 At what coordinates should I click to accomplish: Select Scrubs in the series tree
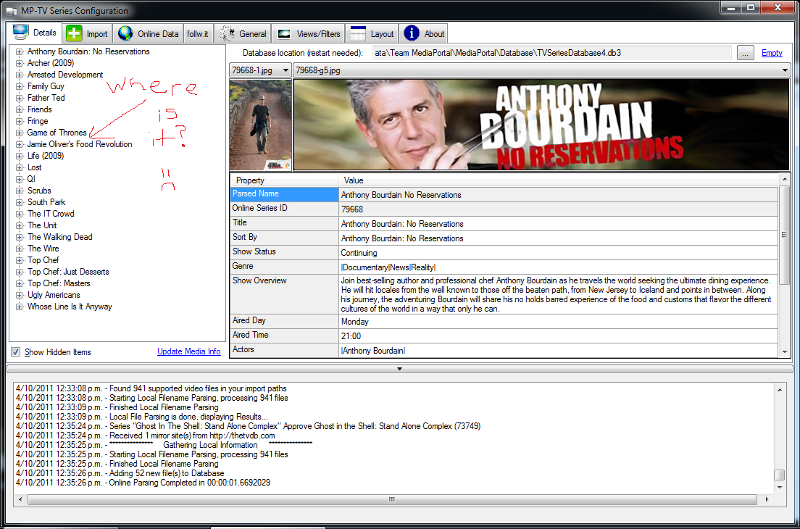[39, 191]
